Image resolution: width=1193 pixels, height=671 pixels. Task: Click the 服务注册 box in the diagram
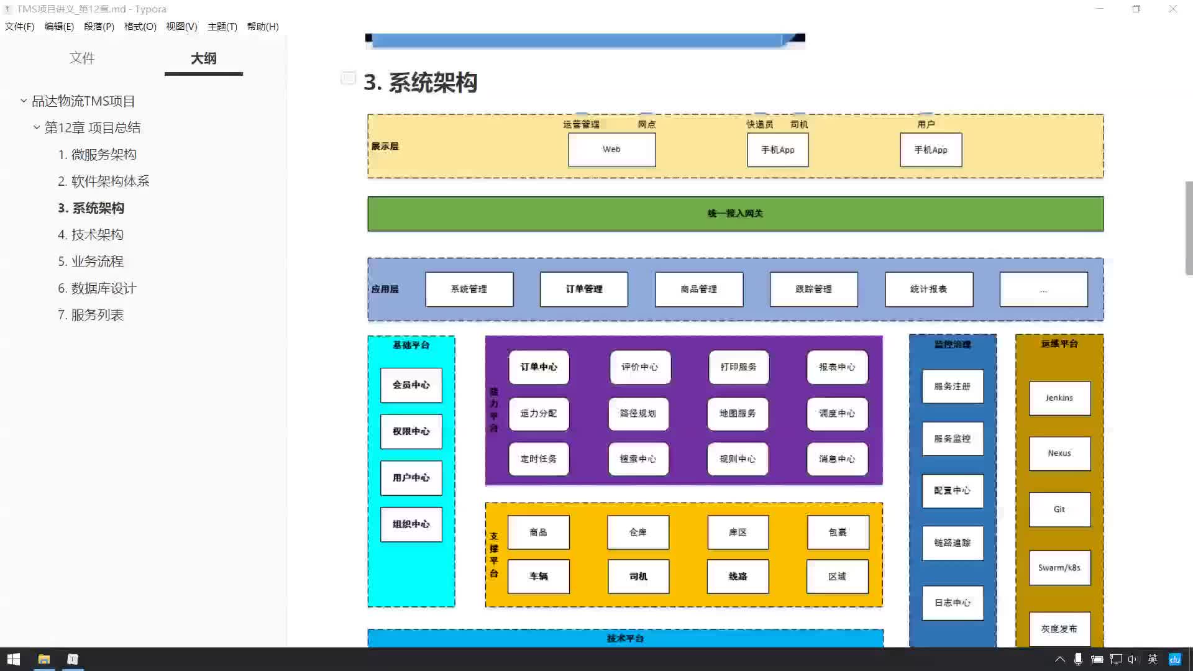tap(953, 386)
